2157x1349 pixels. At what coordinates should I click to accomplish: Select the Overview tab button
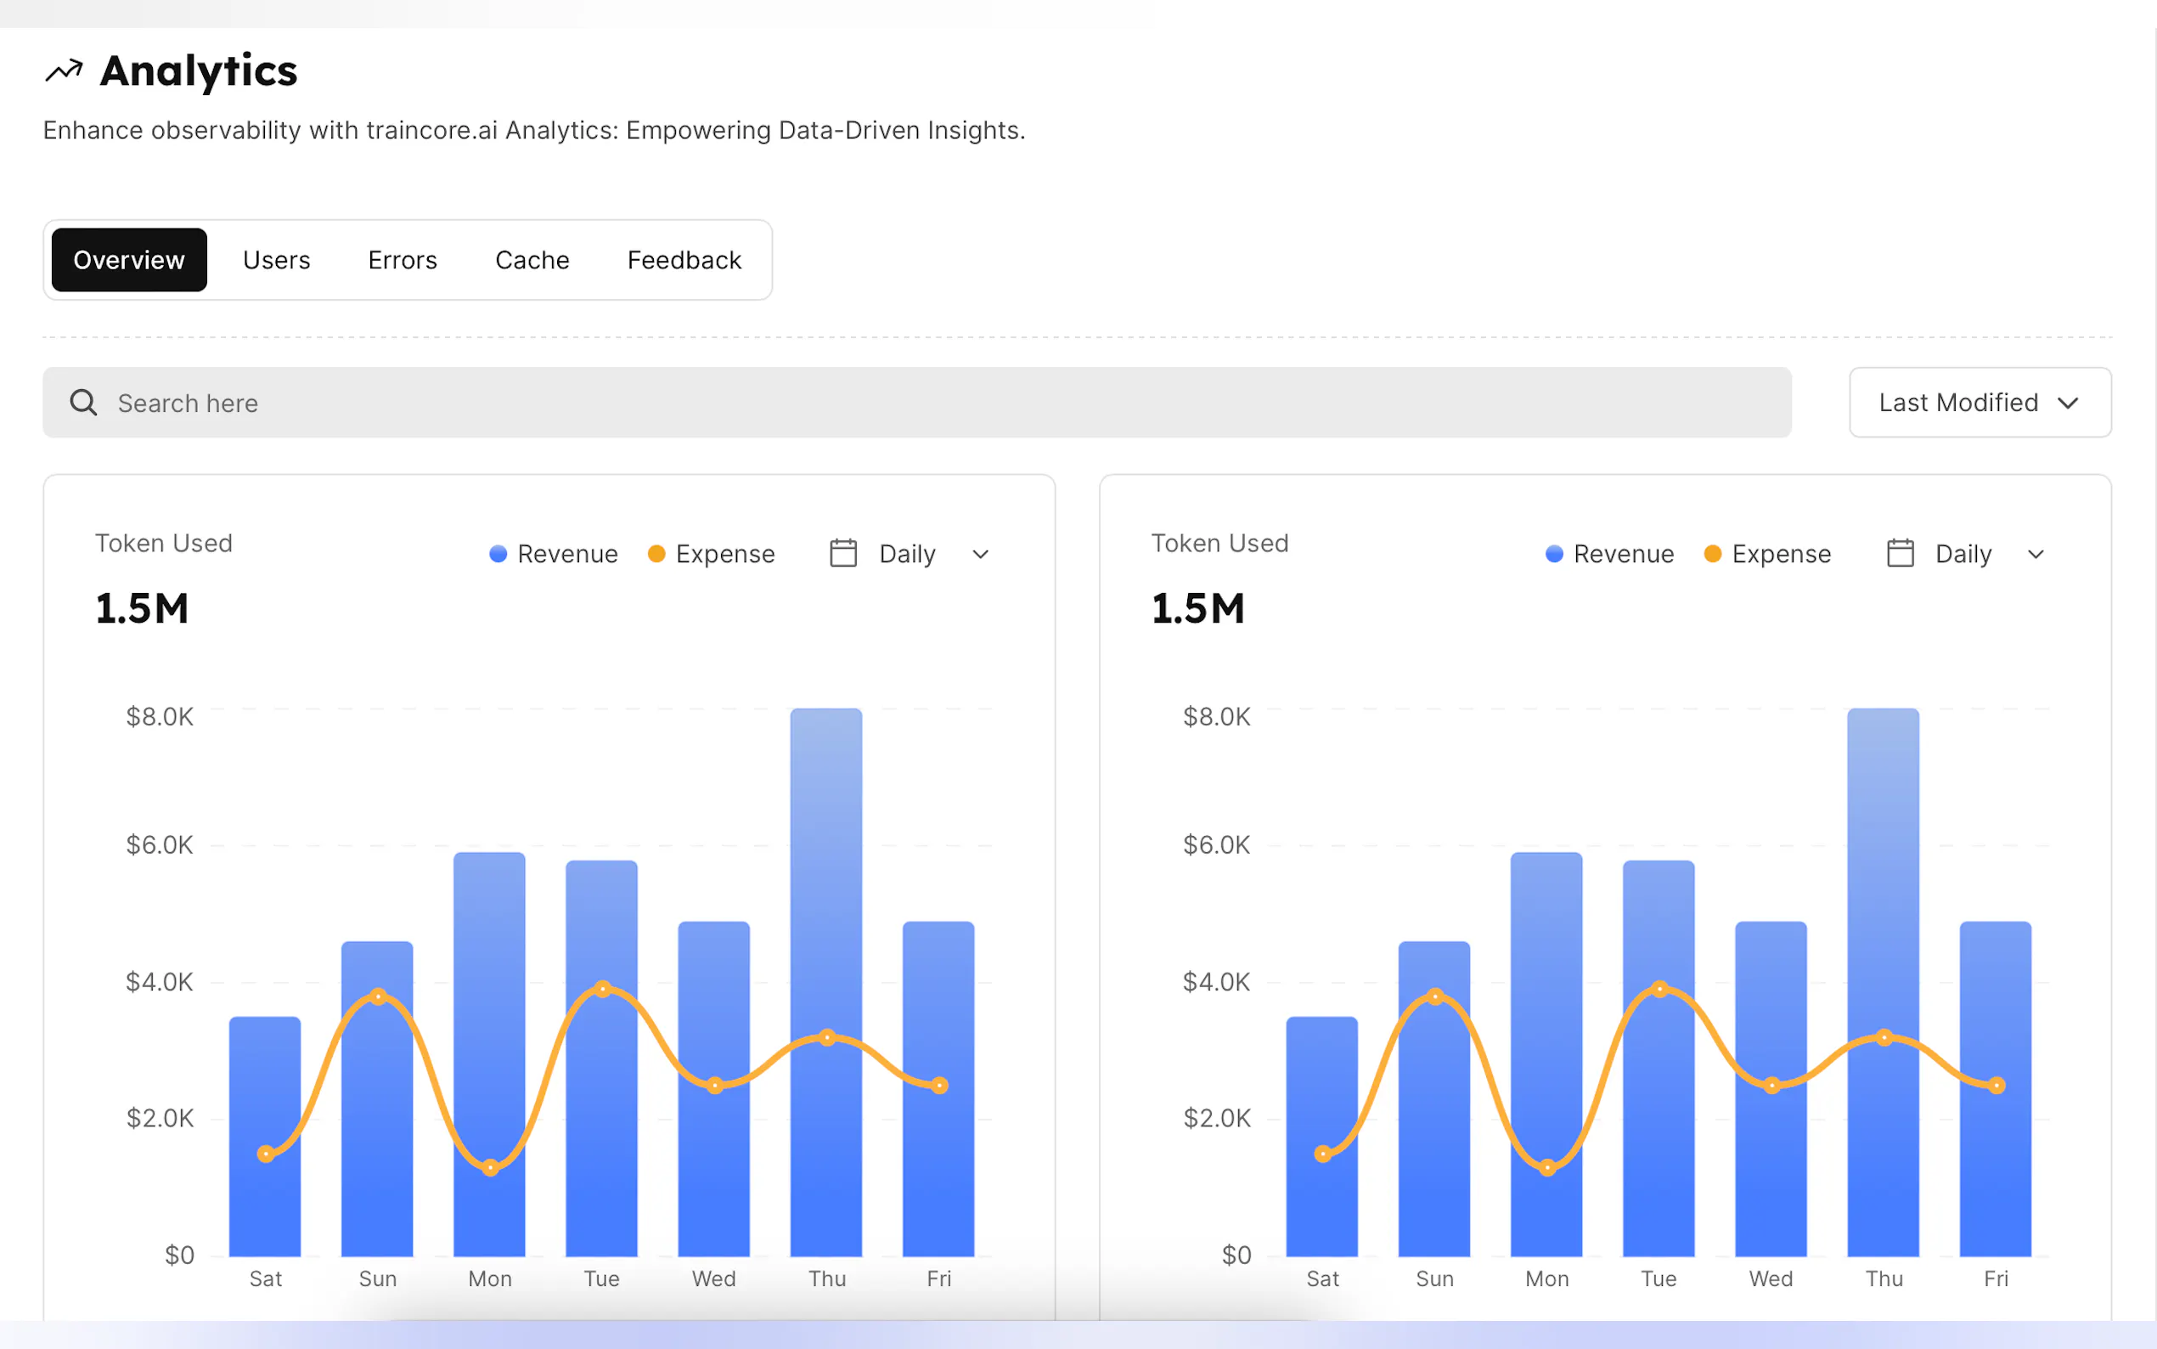click(129, 260)
